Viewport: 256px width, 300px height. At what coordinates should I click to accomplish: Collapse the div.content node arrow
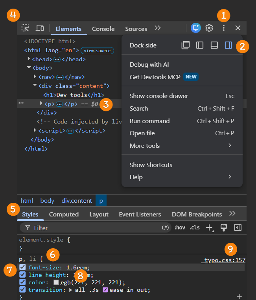(35, 85)
